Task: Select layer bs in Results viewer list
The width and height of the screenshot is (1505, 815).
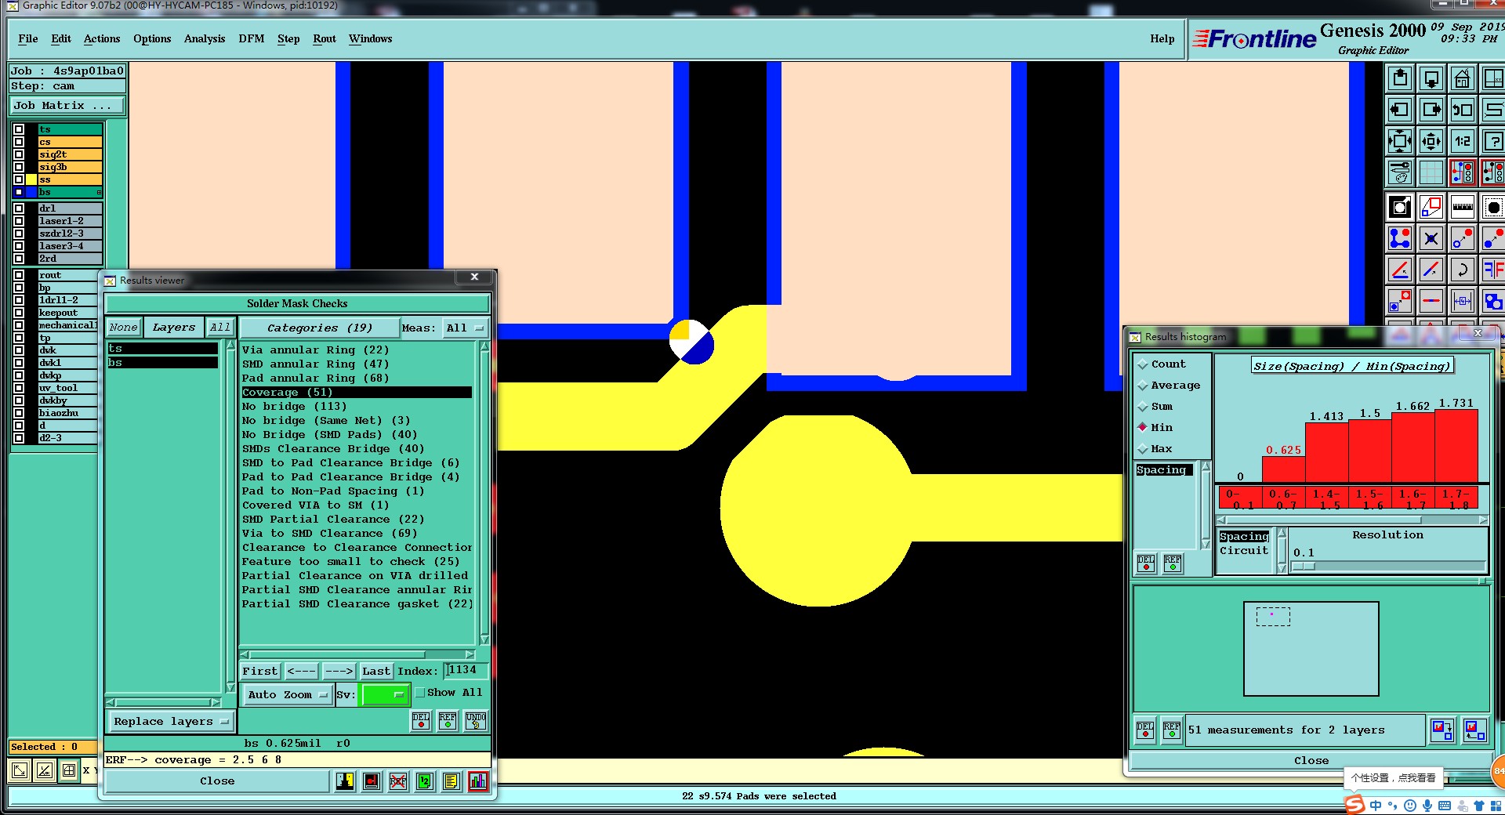Action: [x=162, y=363]
